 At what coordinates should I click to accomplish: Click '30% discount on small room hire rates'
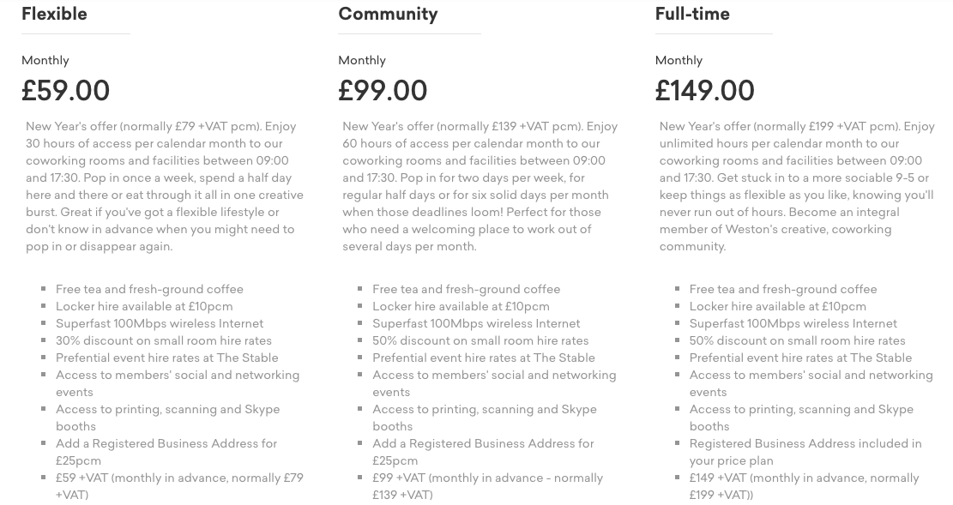pyautogui.click(x=164, y=340)
